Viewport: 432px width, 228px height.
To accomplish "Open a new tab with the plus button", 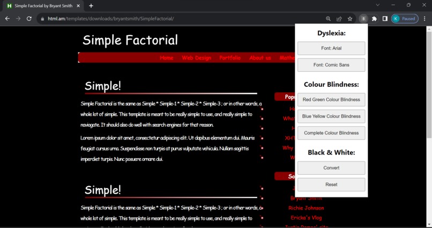I will 91,6.
